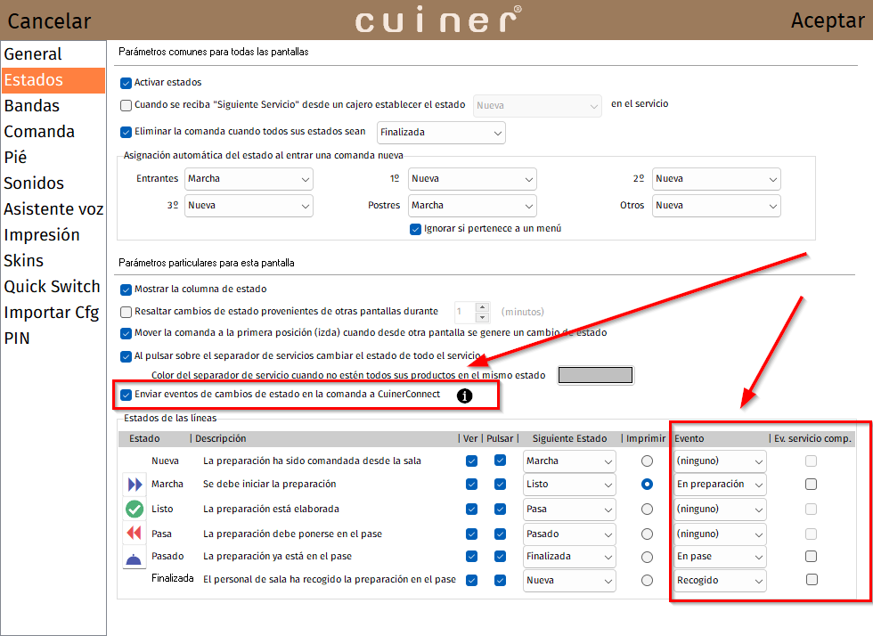Open the Sonidos section
The height and width of the screenshot is (636, 873).
53,183
